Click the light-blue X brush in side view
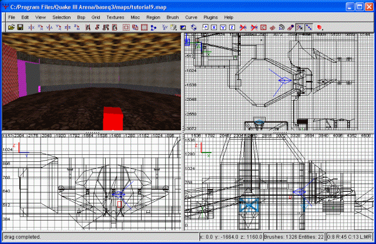 [x=249, y=205]
